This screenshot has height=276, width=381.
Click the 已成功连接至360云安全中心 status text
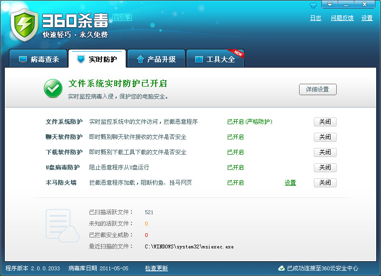tap(323, 268)
